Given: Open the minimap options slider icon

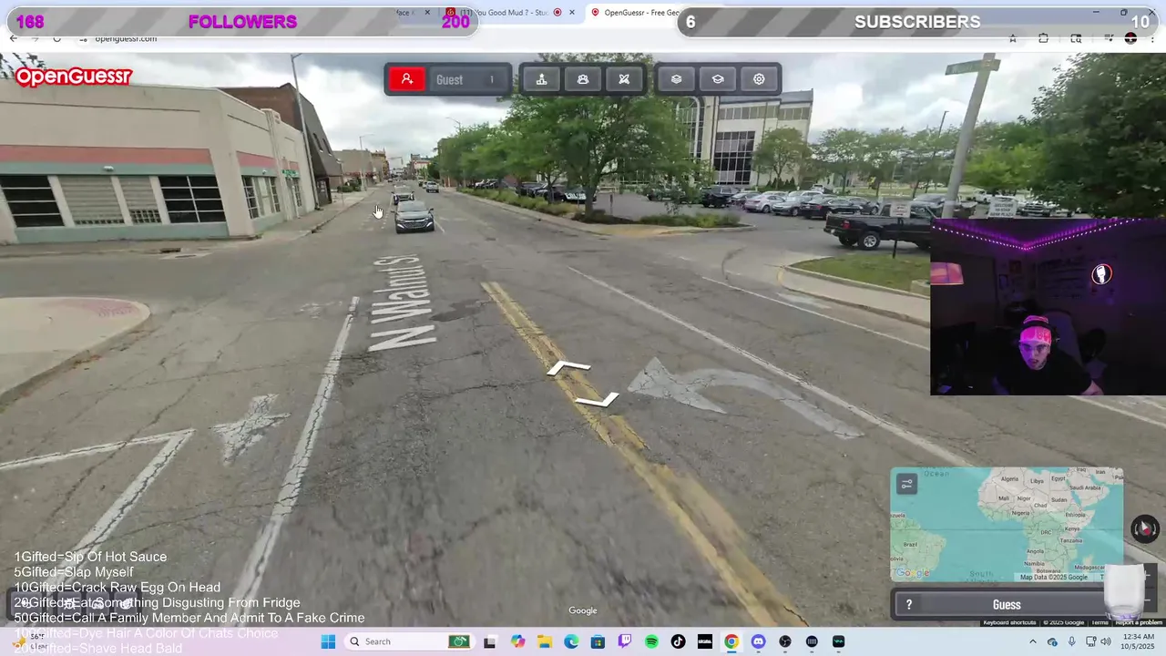Looking at the screenshot, I should tap(906, 484).
